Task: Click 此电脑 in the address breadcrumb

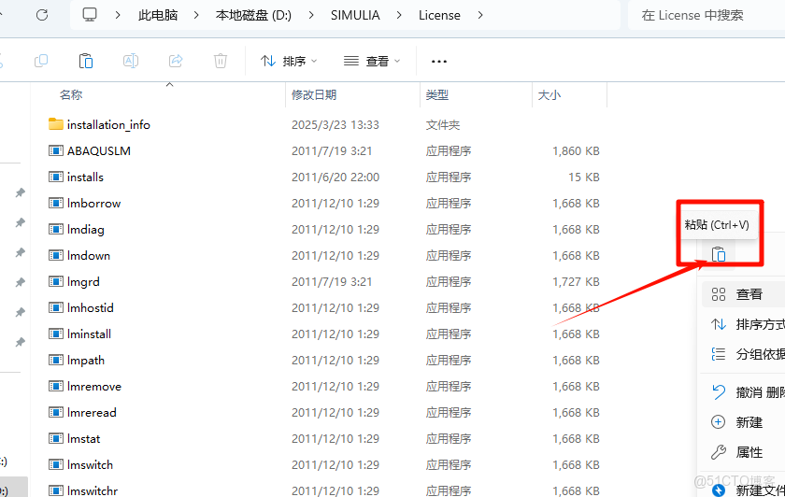Action: [158, 16]
